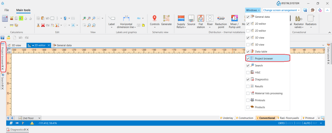Toggle LOCK mode in status bar
Screen dimensions: 332x133
click(x=290, y=123)
